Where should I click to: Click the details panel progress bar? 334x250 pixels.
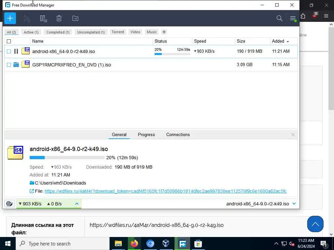(67, 158)
